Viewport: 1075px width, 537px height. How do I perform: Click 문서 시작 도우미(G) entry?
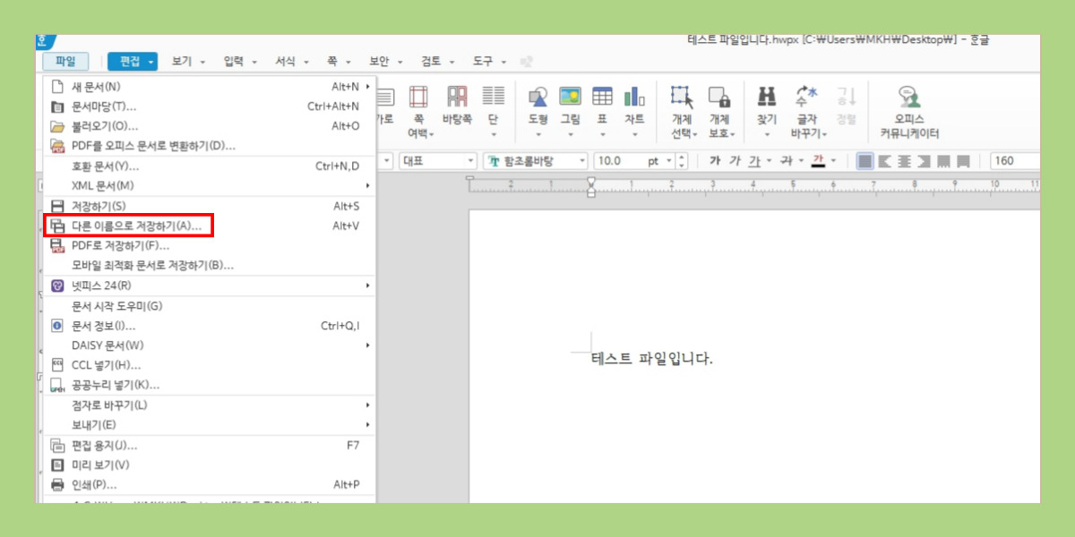click(x=211, y=306)
